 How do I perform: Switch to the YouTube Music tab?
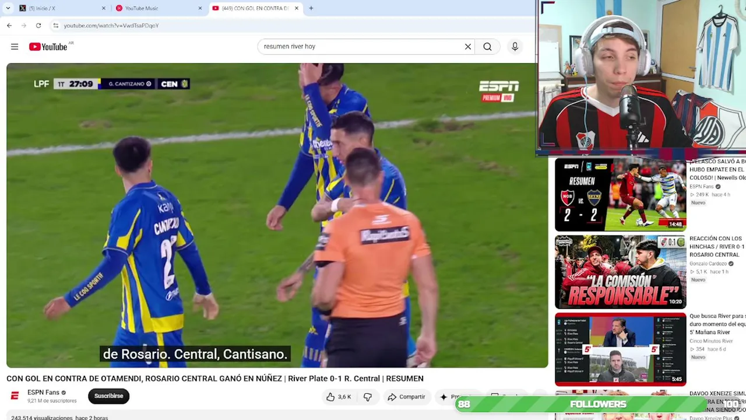click(157, 8)
